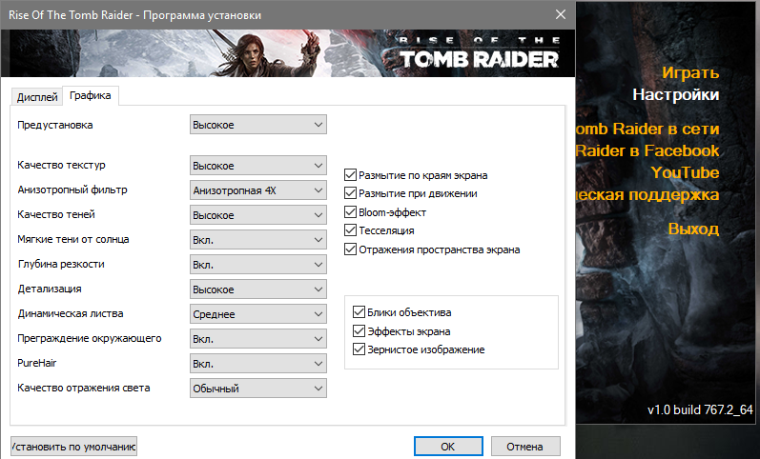Open the Преграждение окружающего dropdown
Image resolution: width=760 pixels, height=459 pixels.
(257, 338)
